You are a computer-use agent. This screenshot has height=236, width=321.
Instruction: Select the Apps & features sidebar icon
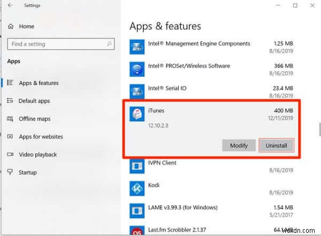point(10,83)
